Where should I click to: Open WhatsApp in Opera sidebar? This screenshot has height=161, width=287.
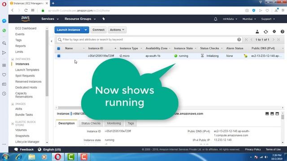[4, 30]
